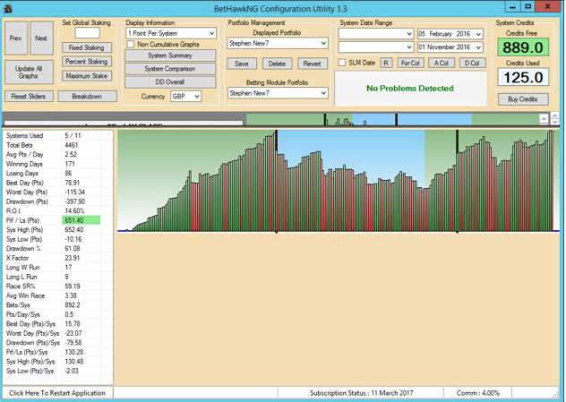
Task: Open the 05 February 2016 date picker
Action: point(450,34)
